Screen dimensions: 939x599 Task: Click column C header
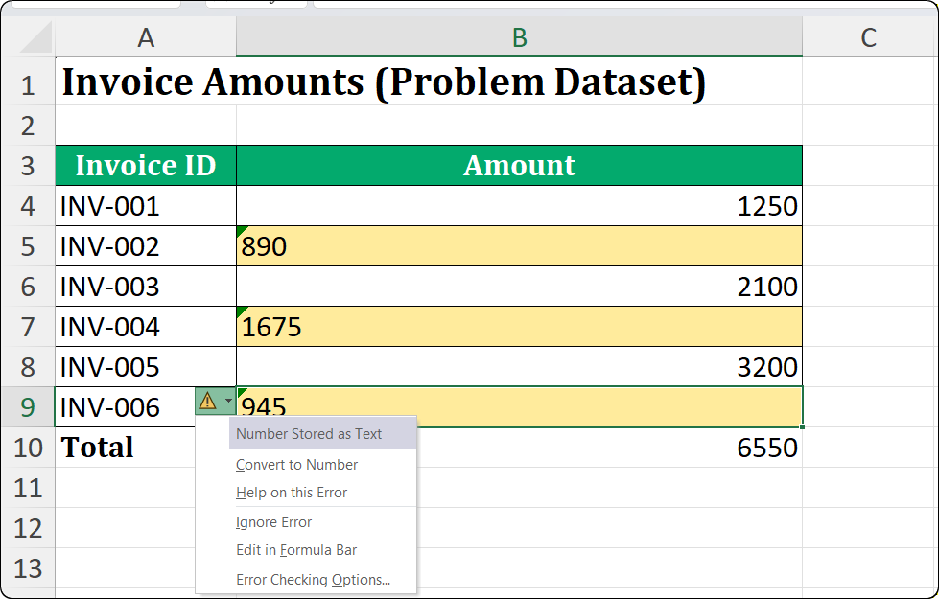(869, 38)
